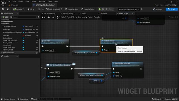The image size is (179, 101).
Task: Open the Content Drawer
Action: pyautogui.click(x=8, y=99)
